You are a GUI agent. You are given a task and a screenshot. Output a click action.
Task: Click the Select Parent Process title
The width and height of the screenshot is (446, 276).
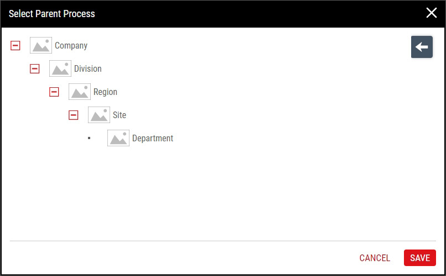(x=52, y=14)
